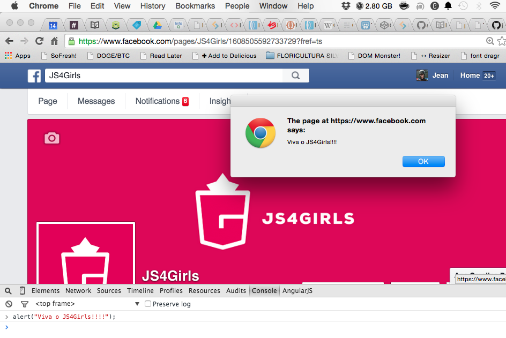Switch to the Elements DevTools tab
Viewport: 506px width, 338px height.
point(46,290)
